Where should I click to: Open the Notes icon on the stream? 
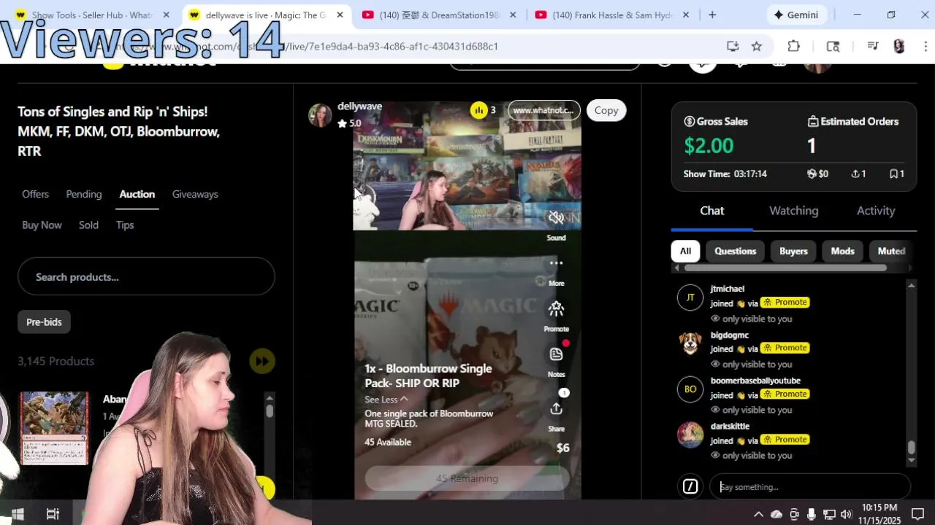click(x=556, y=354)
